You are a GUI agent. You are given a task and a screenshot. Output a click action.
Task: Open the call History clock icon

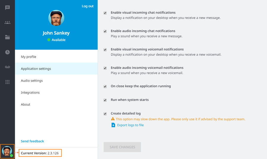[x=7, y=52]
